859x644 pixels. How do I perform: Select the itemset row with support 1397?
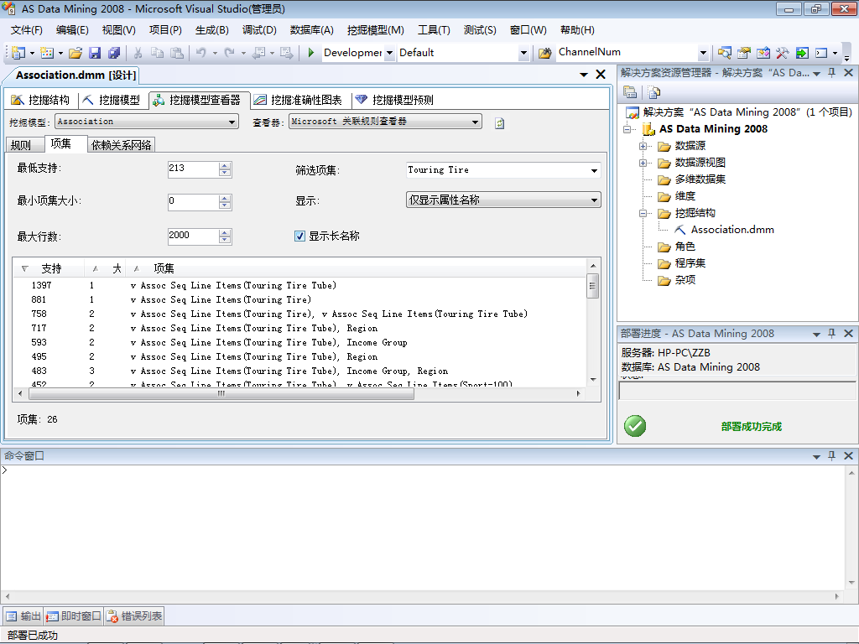(299, 285)
